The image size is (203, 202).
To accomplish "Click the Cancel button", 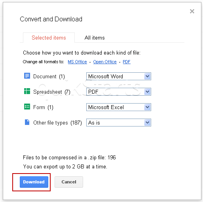I will pos(69,182).
